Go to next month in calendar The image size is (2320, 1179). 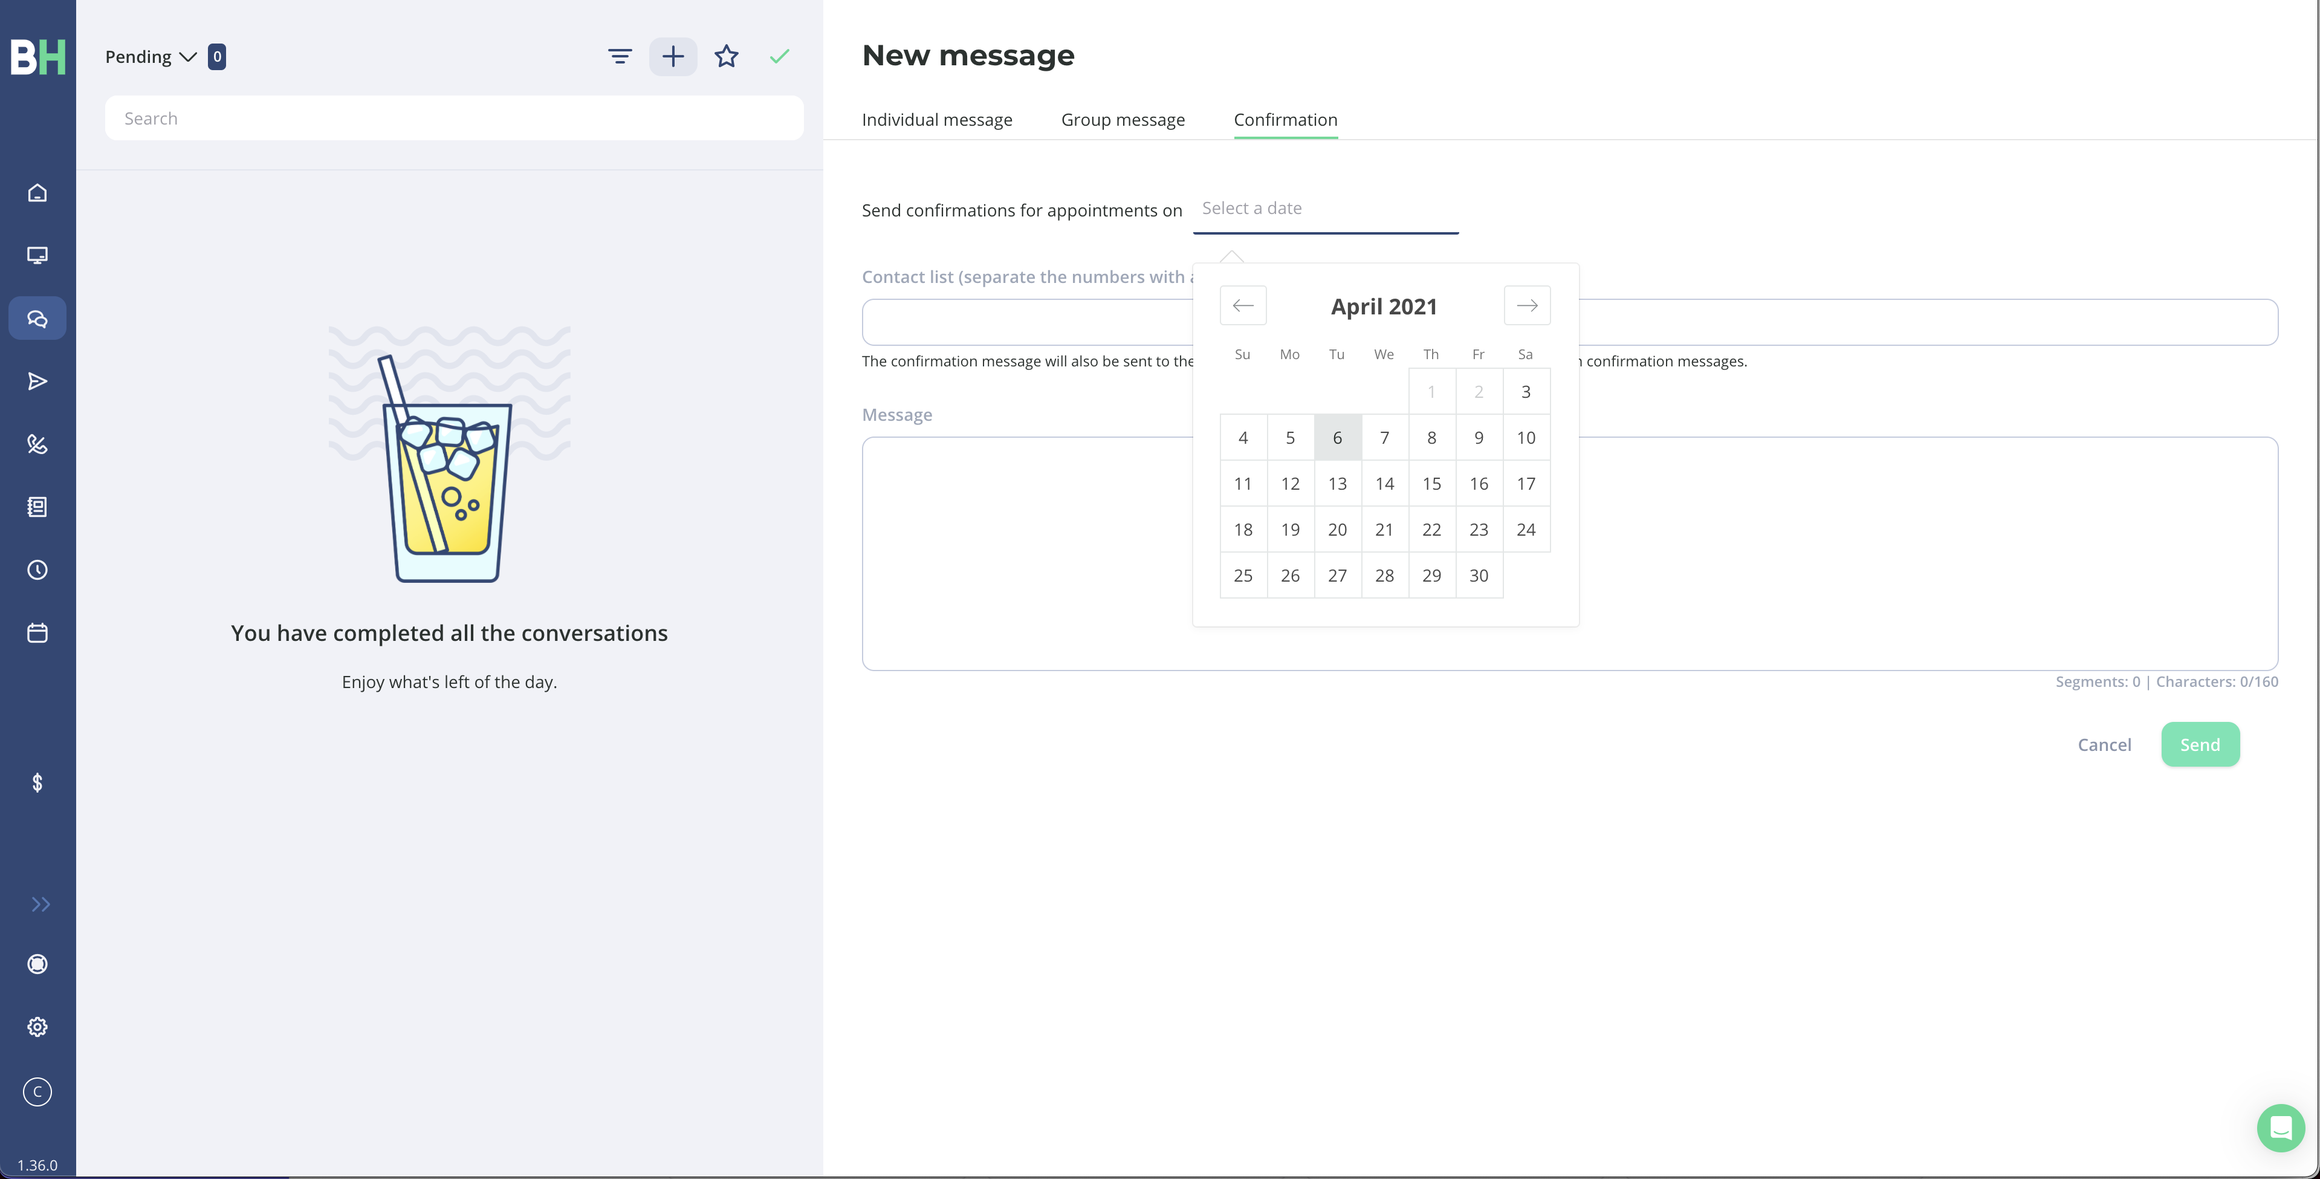click(1526, 305)
